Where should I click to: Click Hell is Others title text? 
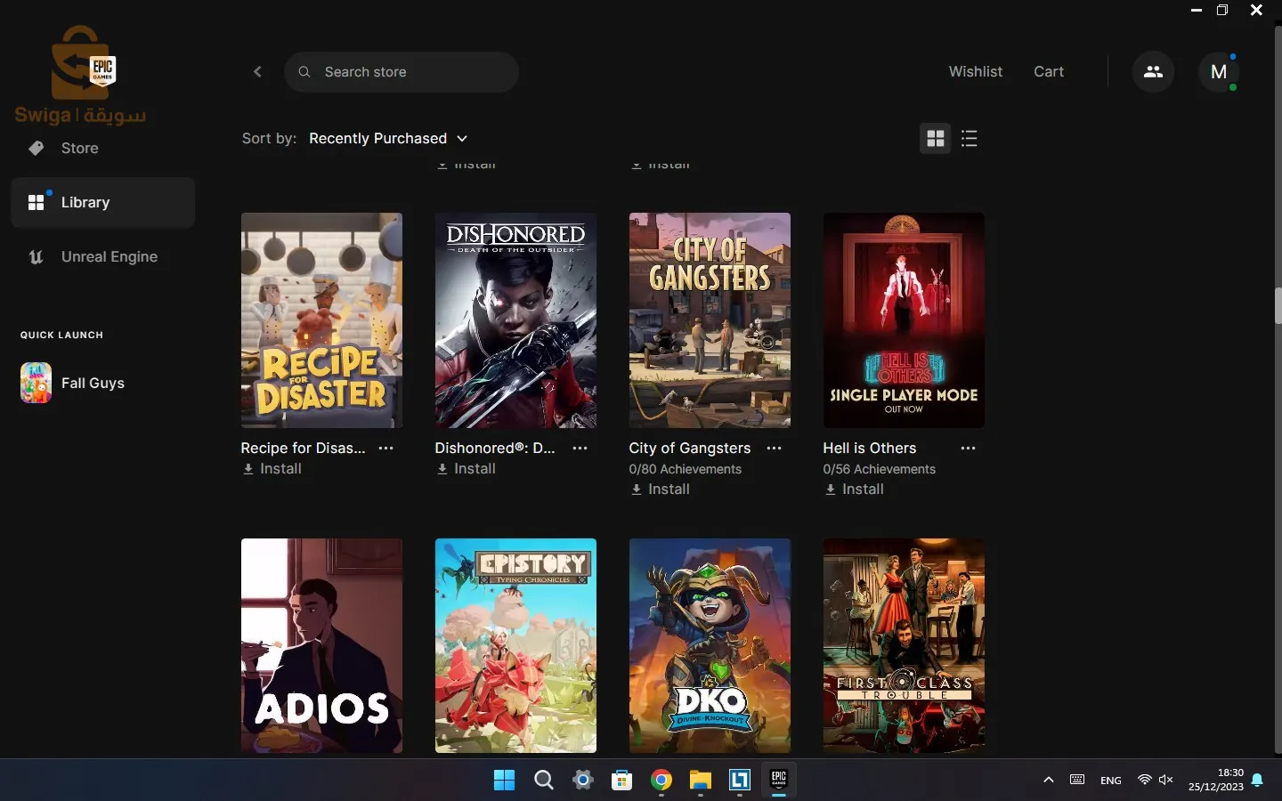tap(870, 449)
